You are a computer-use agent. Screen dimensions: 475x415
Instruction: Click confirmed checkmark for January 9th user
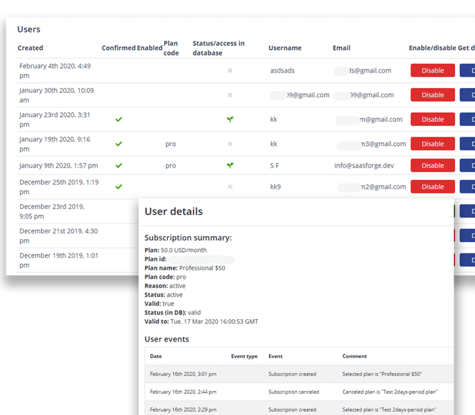click(119, 166)
